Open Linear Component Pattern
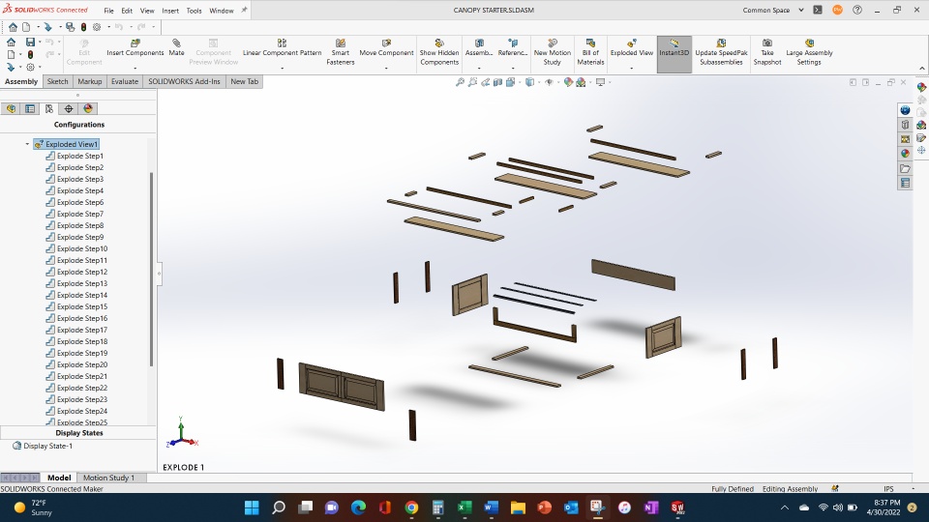 282,48
